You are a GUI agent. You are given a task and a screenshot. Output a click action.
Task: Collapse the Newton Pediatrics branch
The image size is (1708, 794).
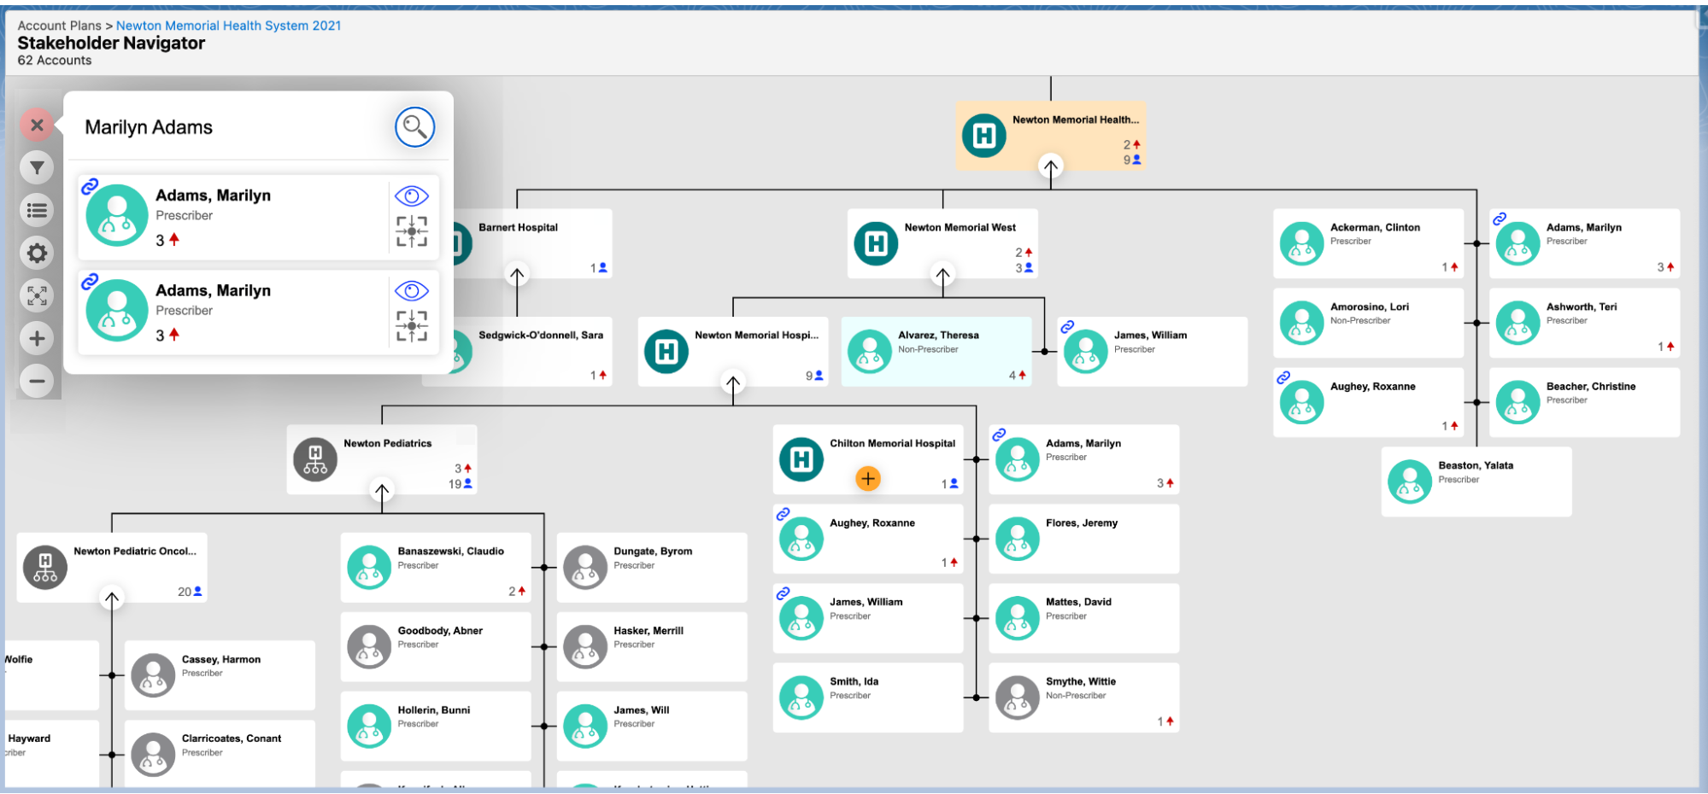[382, 491]
